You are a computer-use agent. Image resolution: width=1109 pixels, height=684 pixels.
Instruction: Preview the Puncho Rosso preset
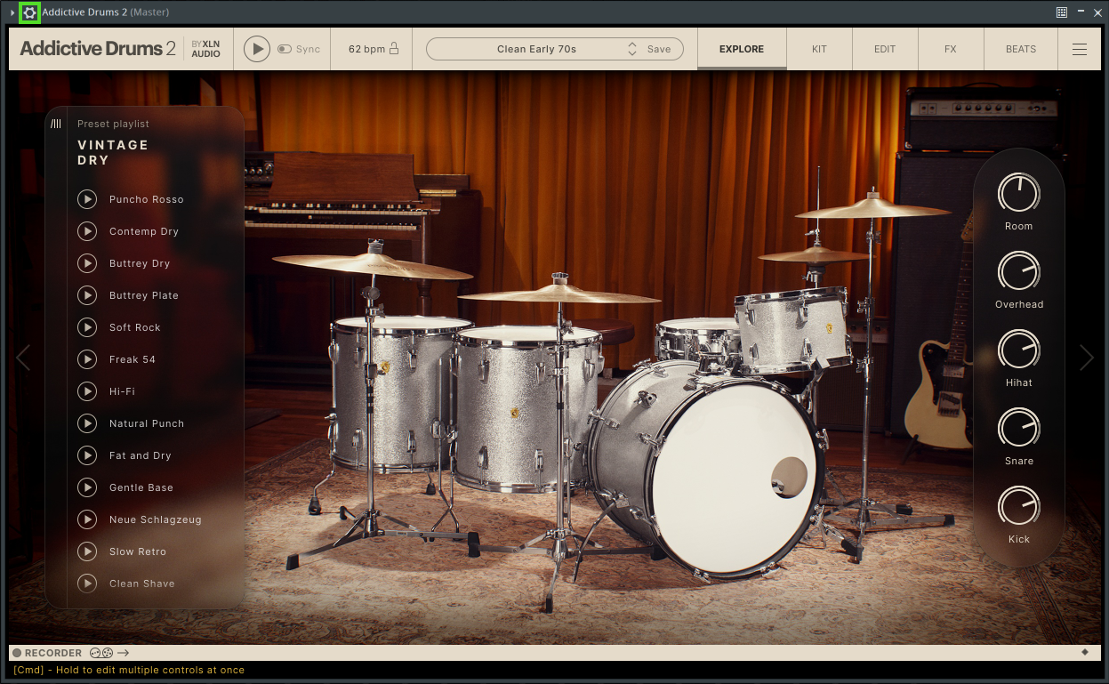(87, 199)
